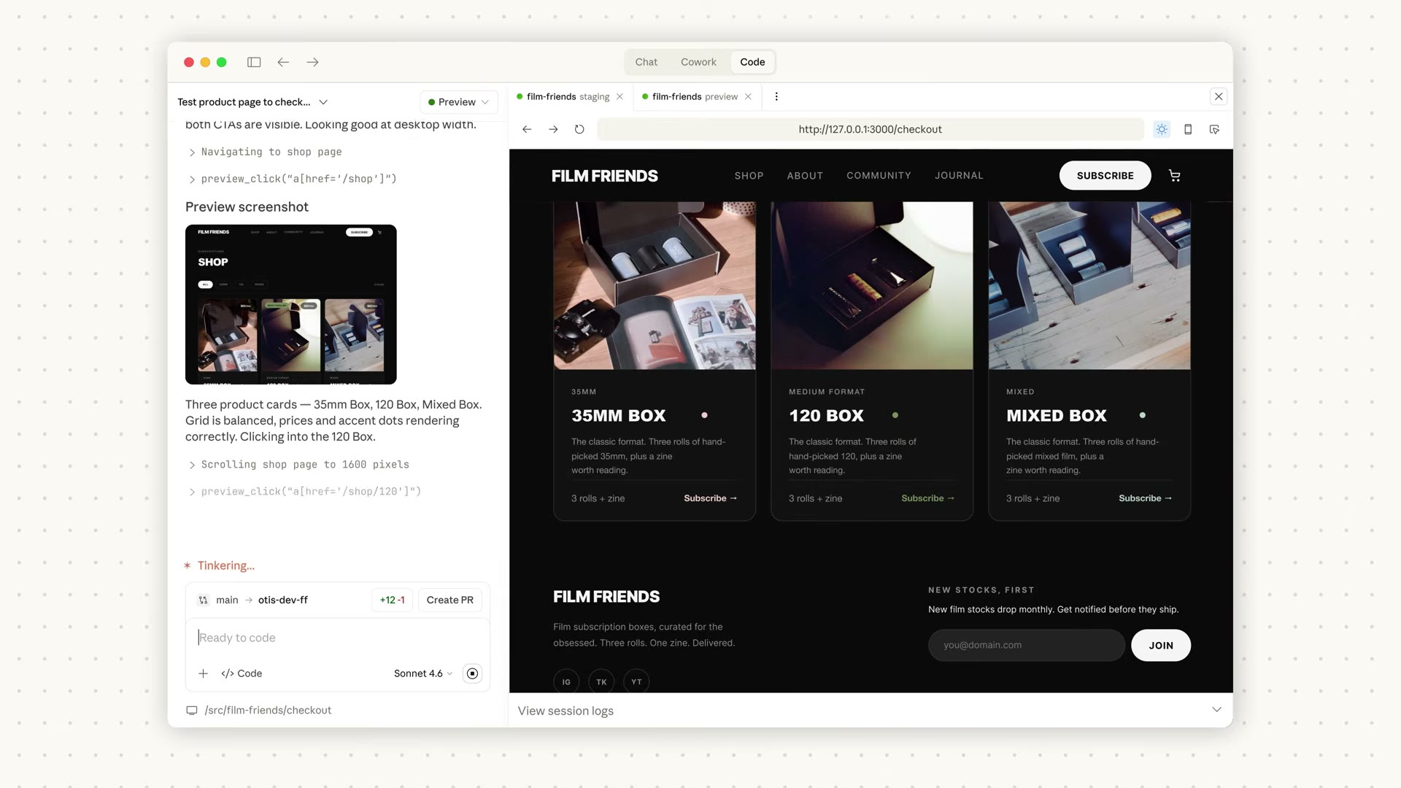Viewport: 1401px width, 788px height.
Task: Toggle light mode sun icon
Action: pos(1162,129)
